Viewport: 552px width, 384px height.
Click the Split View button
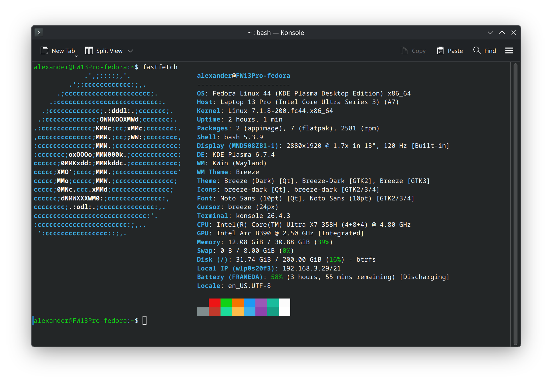pyautogui.click(x=104, y=51)
